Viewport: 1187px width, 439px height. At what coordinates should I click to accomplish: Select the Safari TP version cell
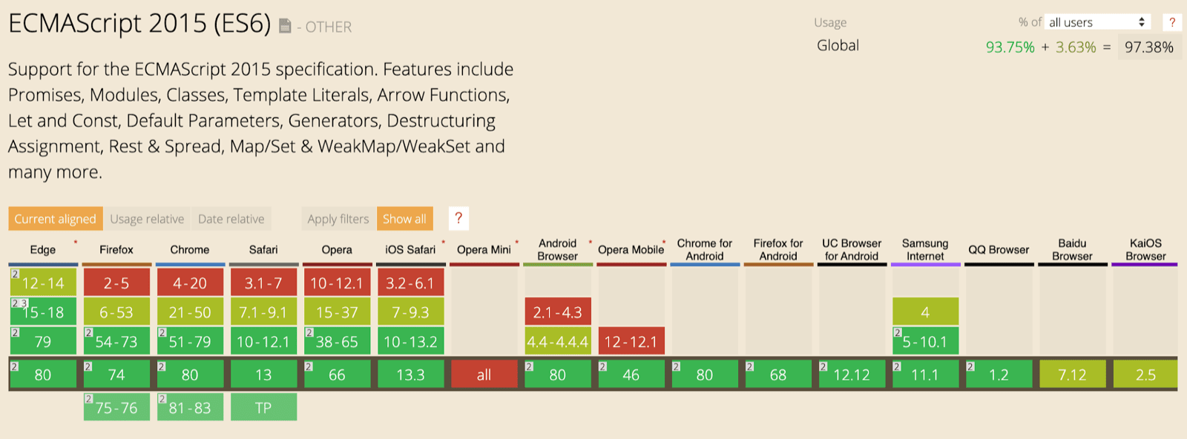tap(263, 406)
